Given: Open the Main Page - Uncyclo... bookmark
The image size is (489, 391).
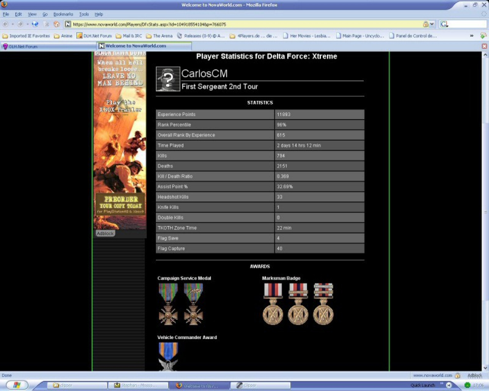Looking at the screenshot, I should 360,36.
